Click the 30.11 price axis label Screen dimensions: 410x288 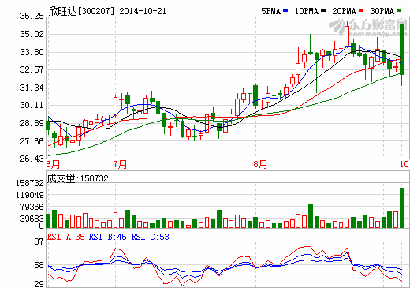coord(32,106)
